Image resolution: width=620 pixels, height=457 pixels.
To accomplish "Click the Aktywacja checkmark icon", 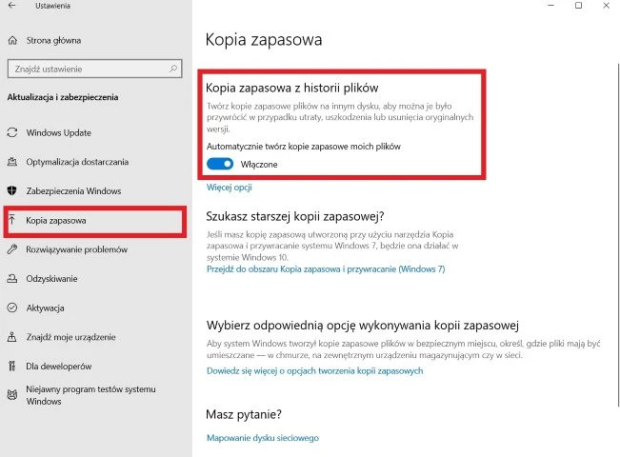I will point(12,308).
